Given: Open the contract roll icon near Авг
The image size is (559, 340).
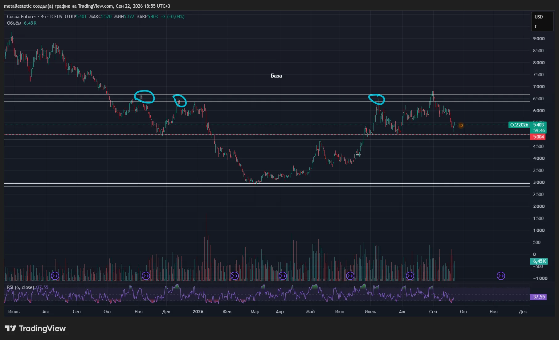Looking at the screenshot, I should click(x=55, y=276).
